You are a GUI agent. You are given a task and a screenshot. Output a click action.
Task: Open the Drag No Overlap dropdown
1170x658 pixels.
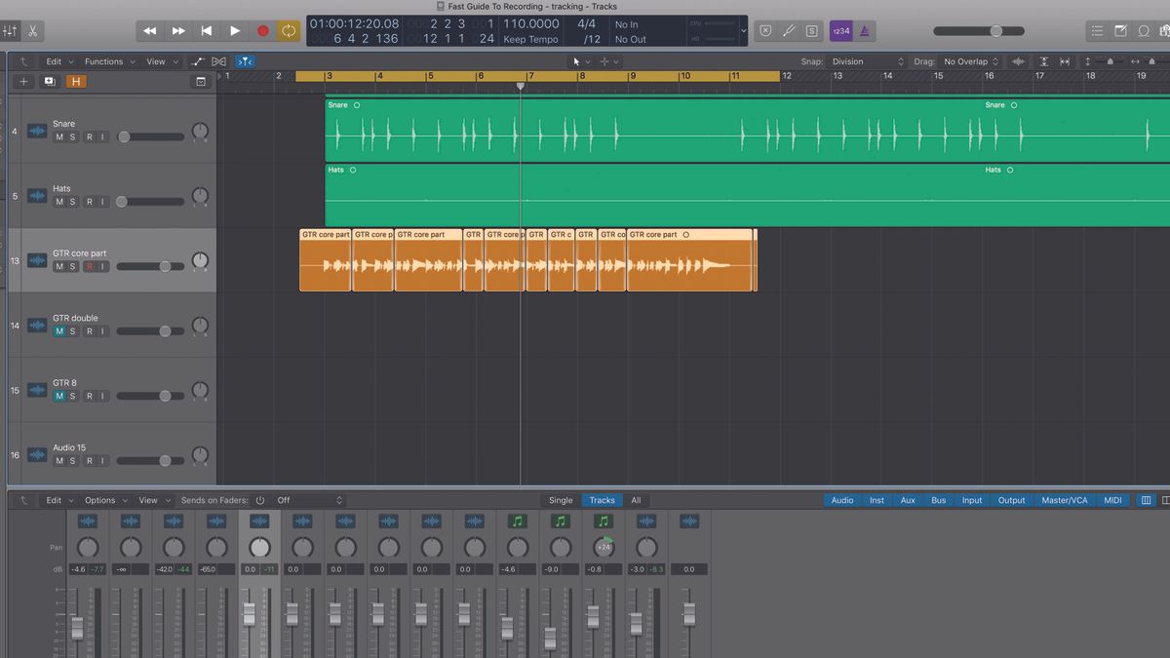click(968, 60)
